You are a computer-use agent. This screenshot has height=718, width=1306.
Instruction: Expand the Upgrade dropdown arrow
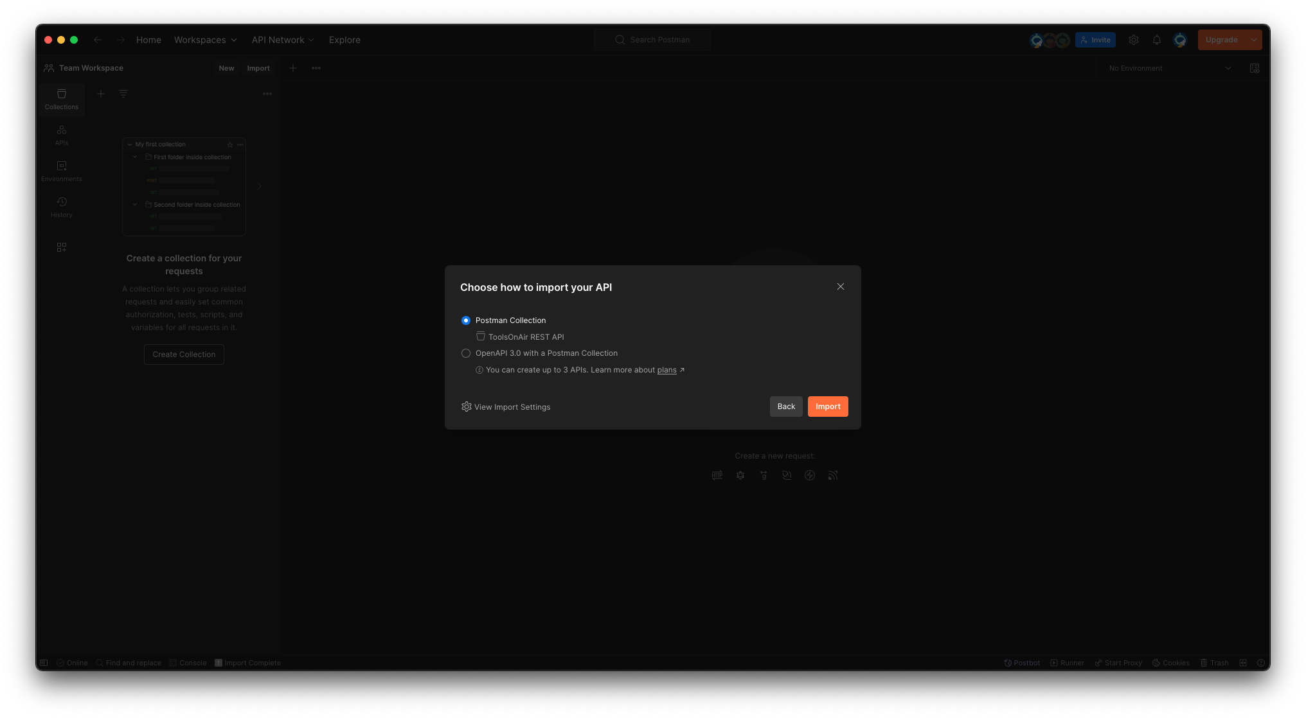coord(1254,40)
